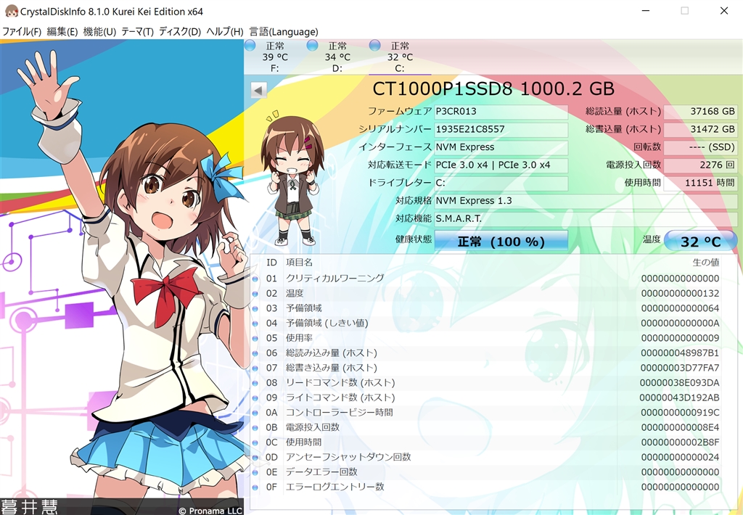The height and width of the screenshot is (515, 743).
Task: Click the © Pronama LLC credit
Action: (210, 510)
